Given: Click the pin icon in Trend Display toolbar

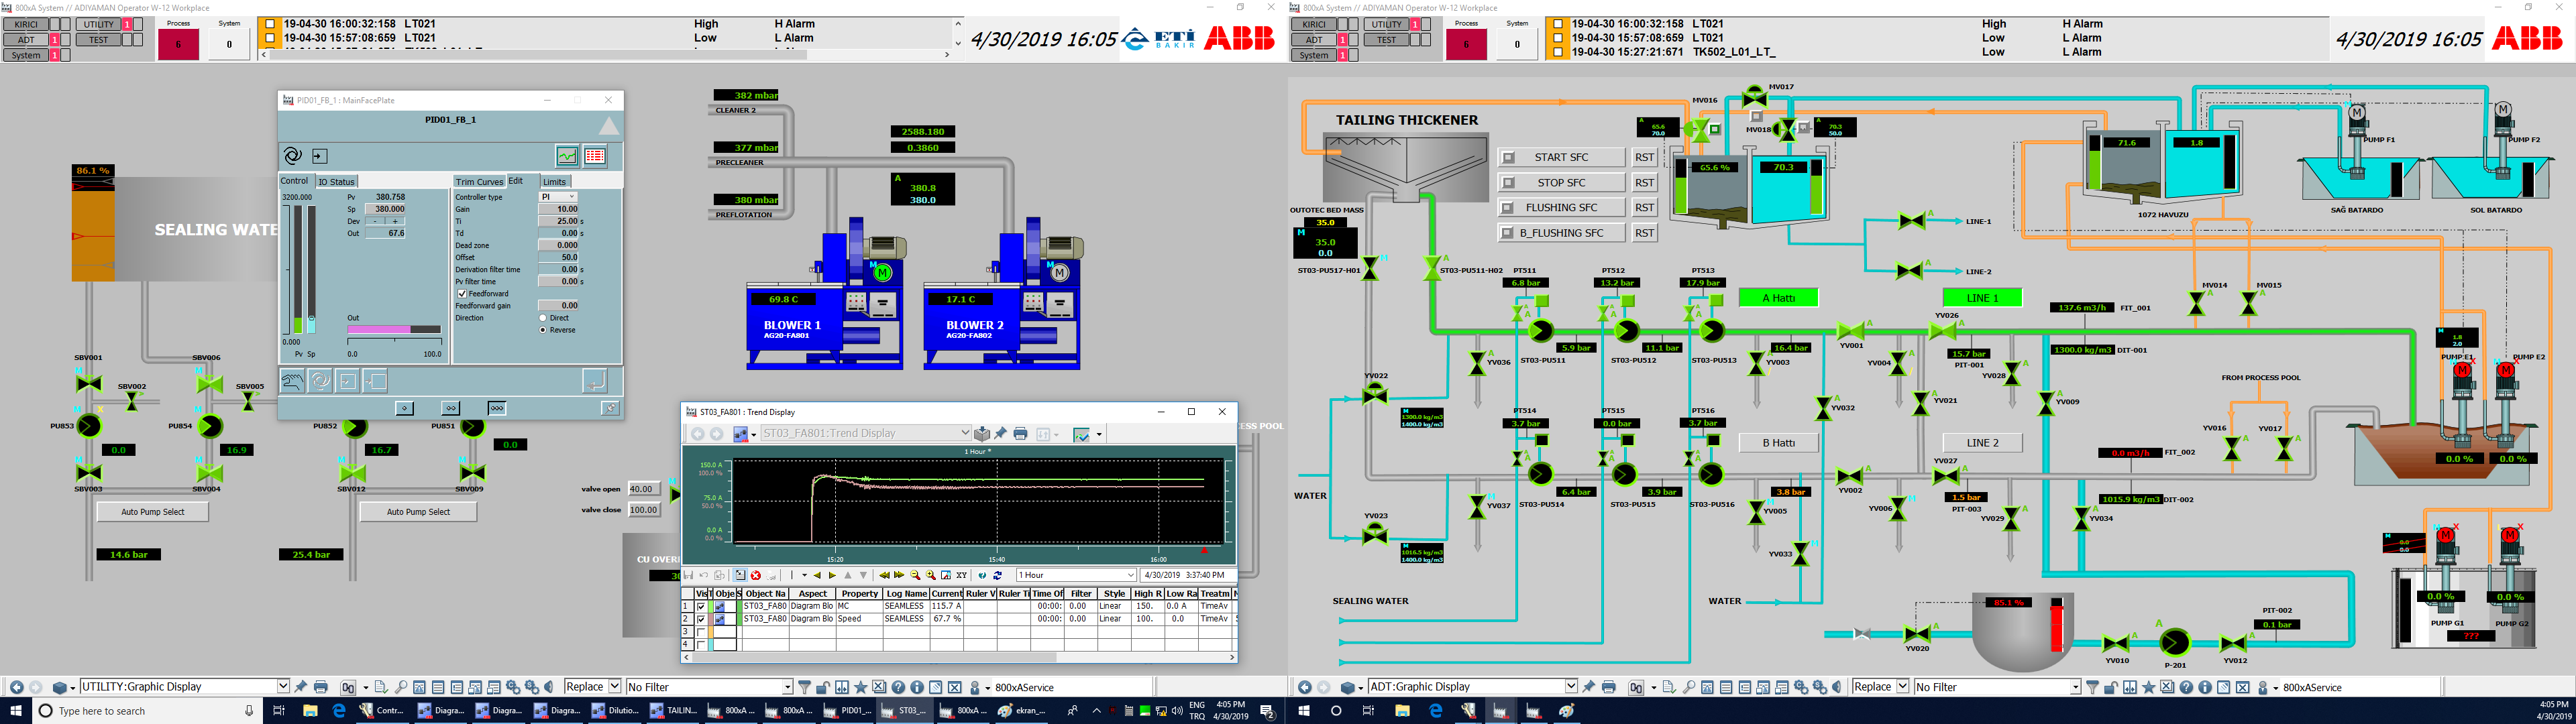Looking at the screenshot, I should 1001,434.
